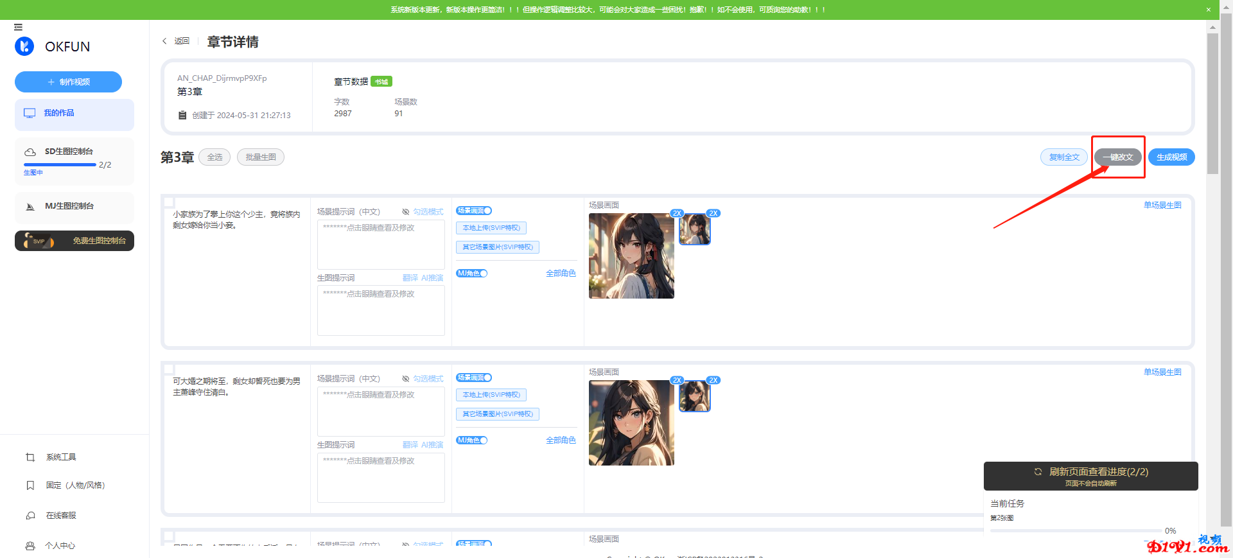
Task: Select first scene's small thumbnail image
Action: click(695, 229)
